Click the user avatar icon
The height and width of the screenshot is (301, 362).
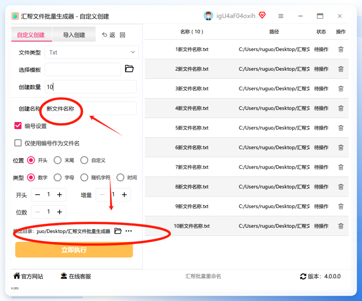coord(208,16)
